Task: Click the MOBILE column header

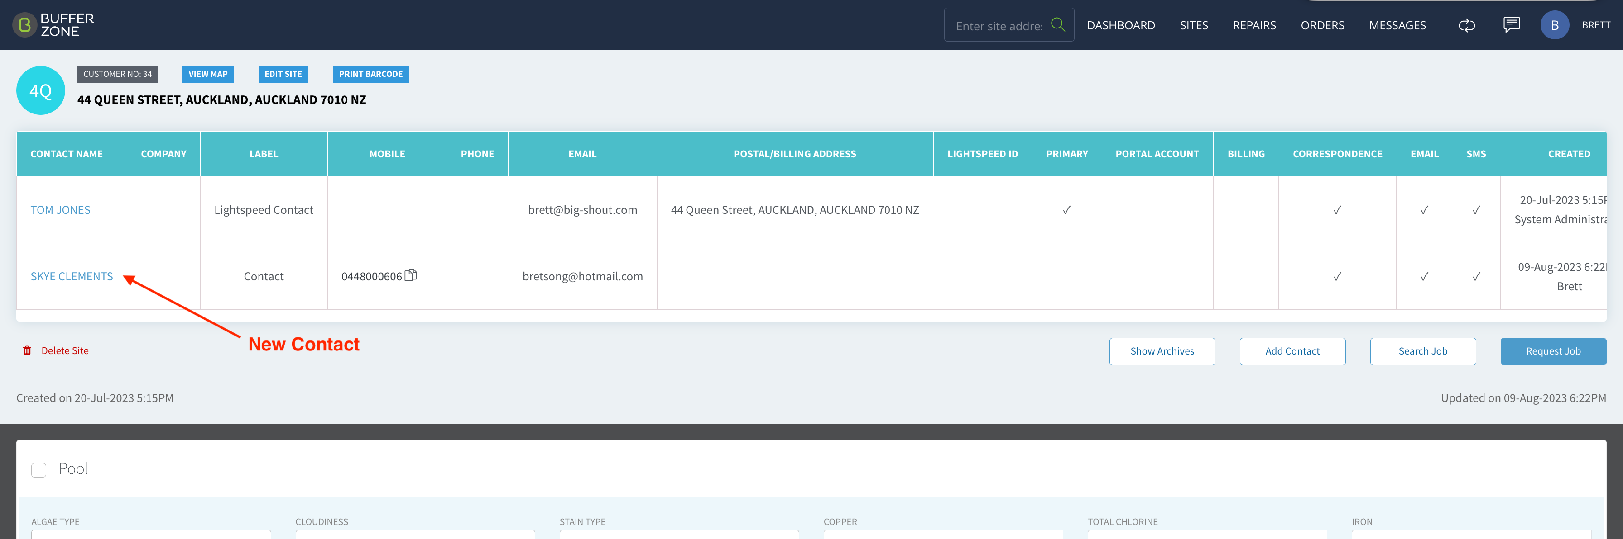Action: tap(387, 153)
